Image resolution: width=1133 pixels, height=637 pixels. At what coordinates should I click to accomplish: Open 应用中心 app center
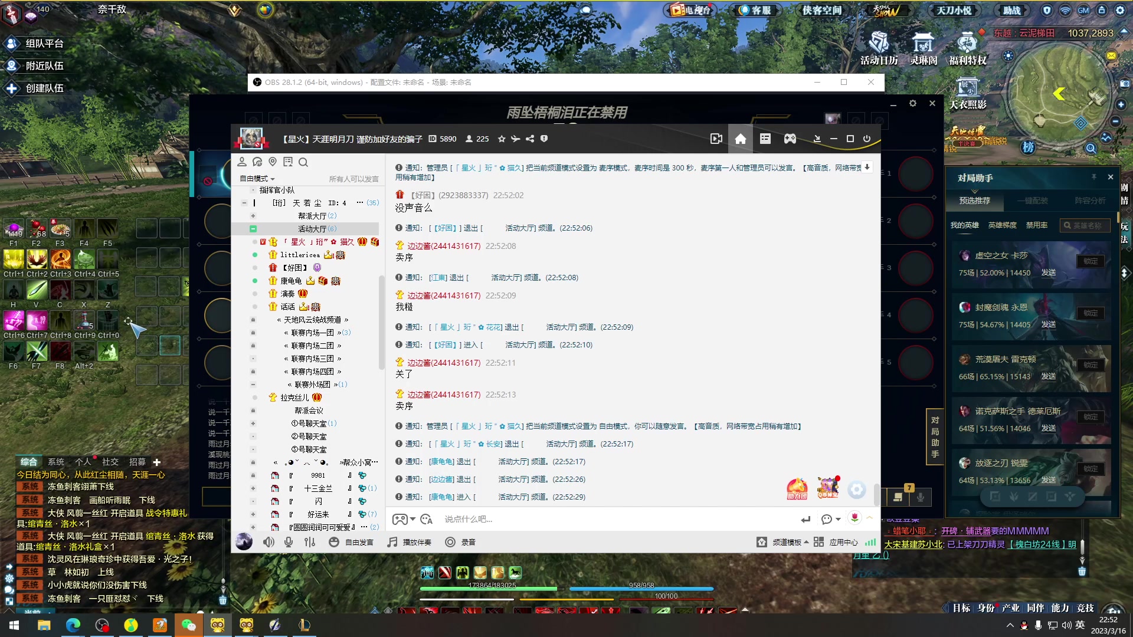coord(836,542)
